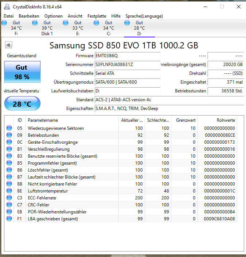The height and width of the screenshot is (257, 246).
Task: Click the Rohwerte column header
Action: (217, 120)
